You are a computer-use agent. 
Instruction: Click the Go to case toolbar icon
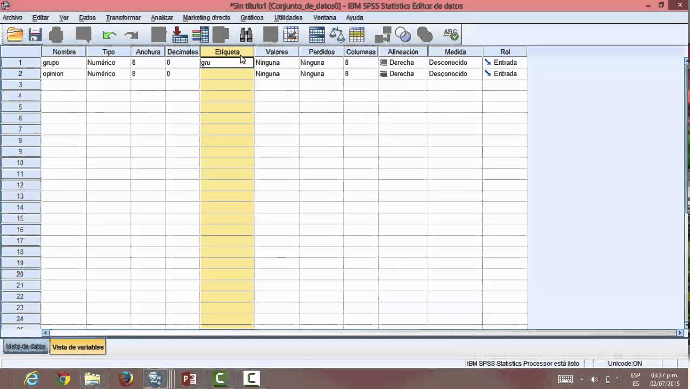click(x=158, y=35)
